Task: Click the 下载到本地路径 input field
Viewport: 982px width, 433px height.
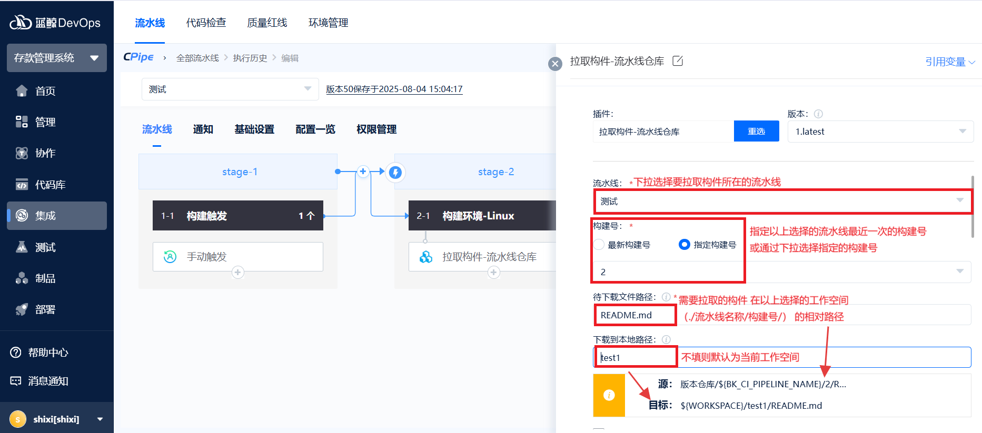Action: pyautogui.click(x=821, y=357)
